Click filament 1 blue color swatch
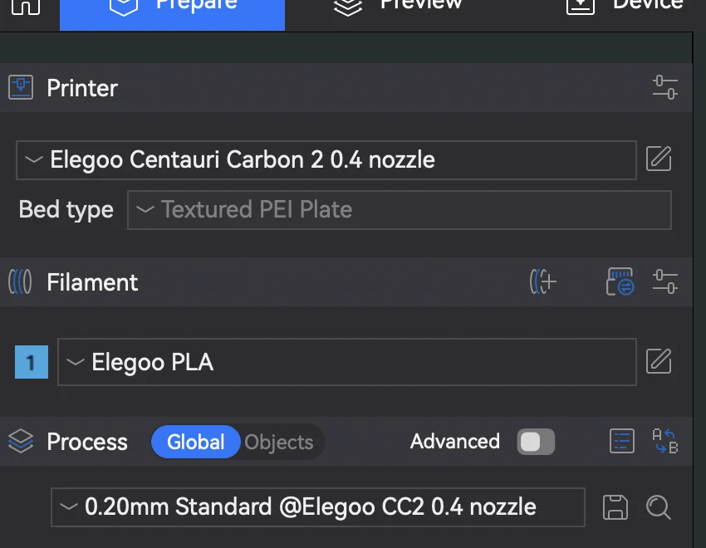706x548 pixels. click(x=32, y=362)
